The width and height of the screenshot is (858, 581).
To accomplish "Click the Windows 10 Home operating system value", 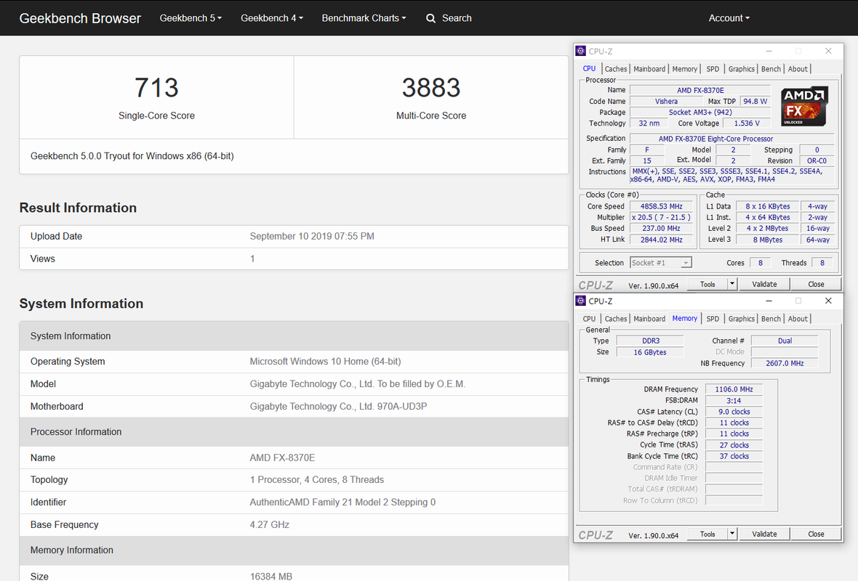I will coord(325,361).
